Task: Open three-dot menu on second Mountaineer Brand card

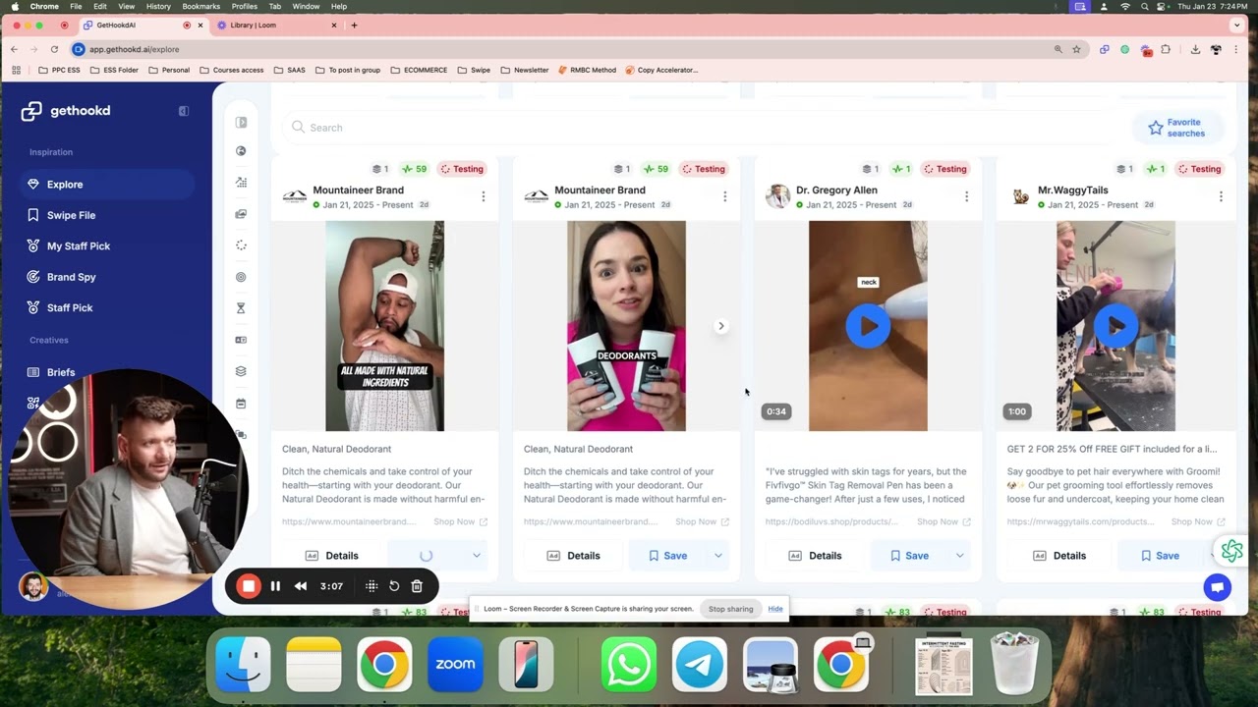Action: [x=724, y=196]
